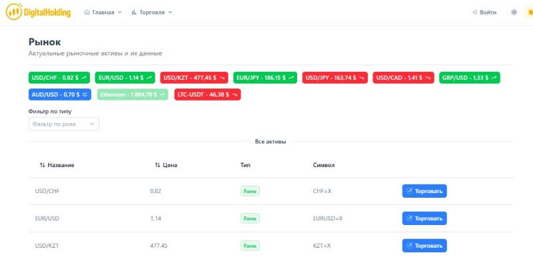Open the Фильтр по роли dropdown
Image resolution: width=533 pixels, height=259 pixels.
click(x=64, y=124)
